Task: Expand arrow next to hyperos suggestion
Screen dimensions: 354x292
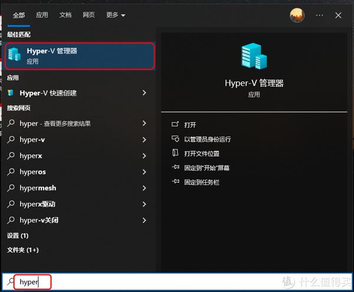Action: click(x=145, y=172)
